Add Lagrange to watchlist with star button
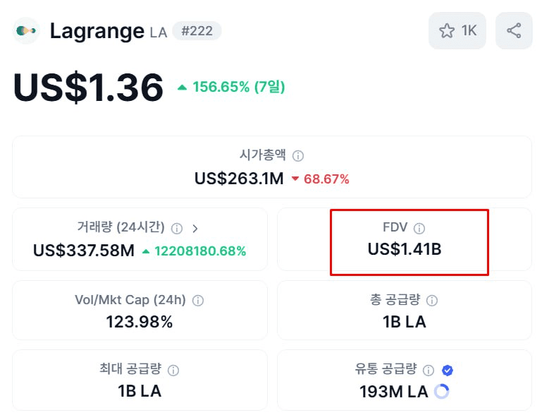Screen dimensions: 542x415 pyautogui.click(x=457, y=31)
